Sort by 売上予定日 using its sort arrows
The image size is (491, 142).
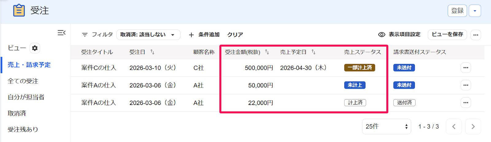313,52
